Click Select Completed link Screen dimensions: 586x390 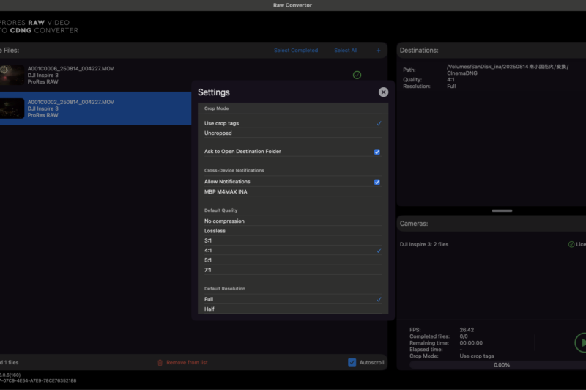tap(296, 50)
